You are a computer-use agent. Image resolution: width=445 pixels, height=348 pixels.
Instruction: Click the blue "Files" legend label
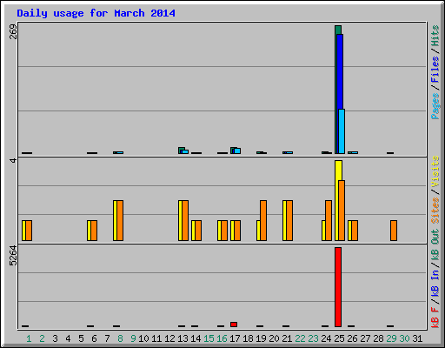pyautogui.click(x=435, y=69)
